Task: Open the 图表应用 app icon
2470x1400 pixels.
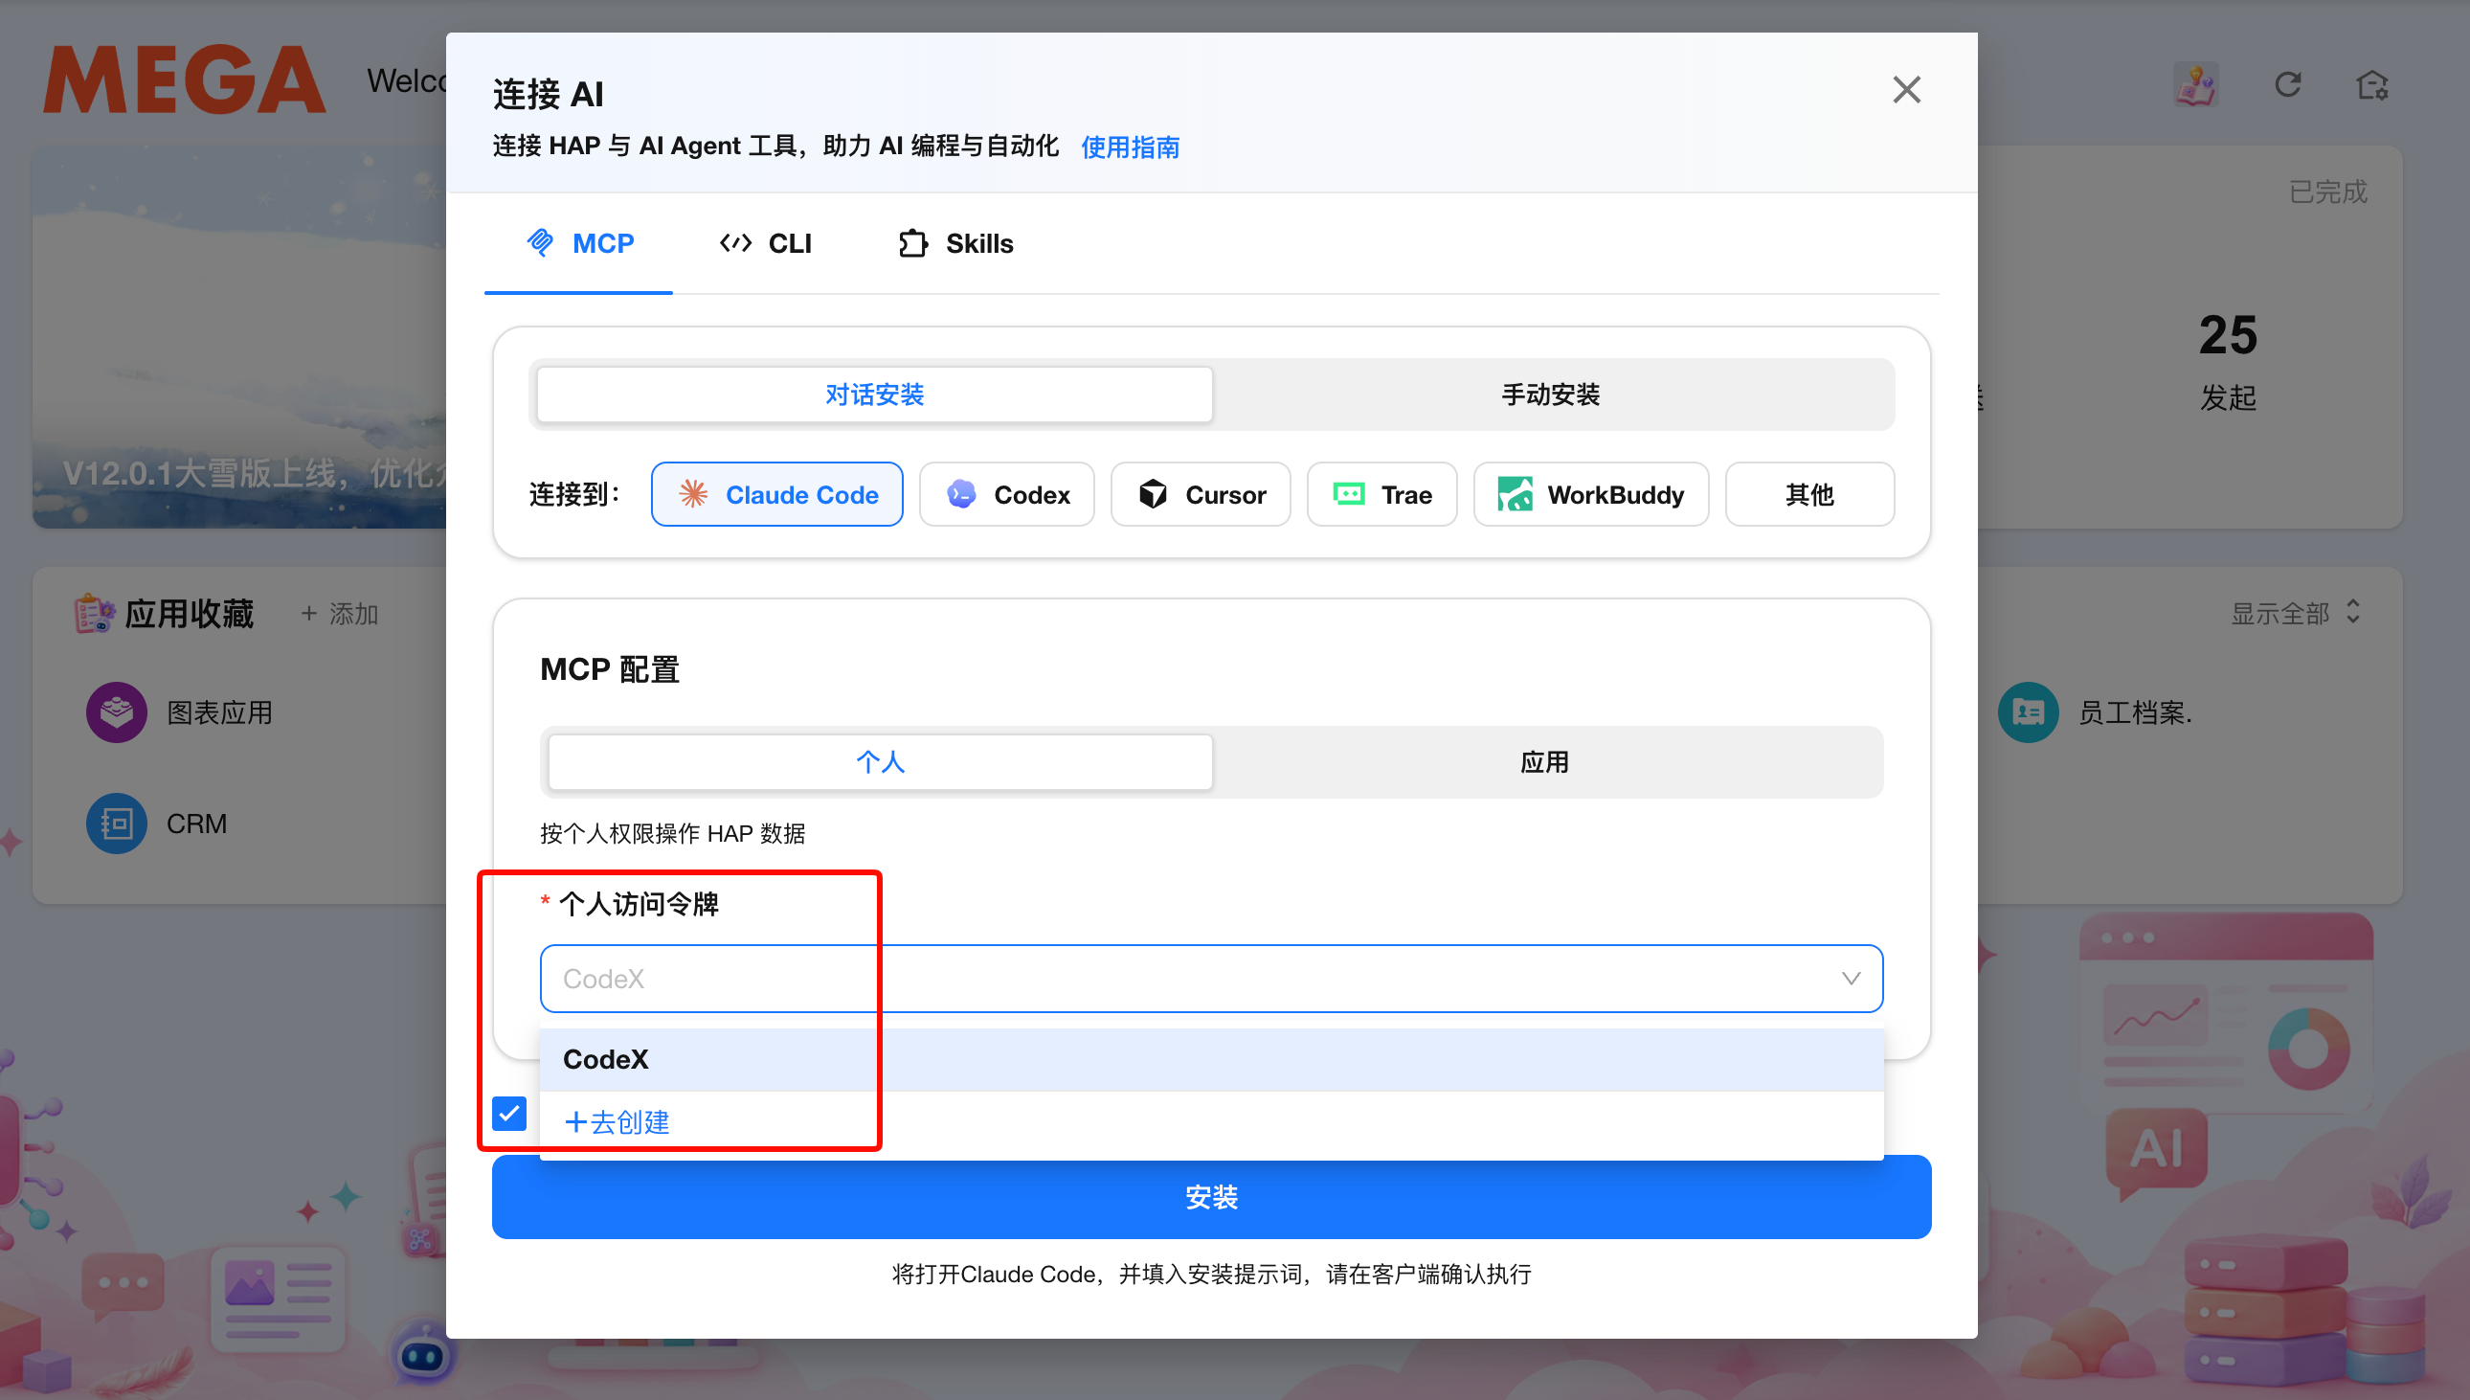Action: pos(116,711)
